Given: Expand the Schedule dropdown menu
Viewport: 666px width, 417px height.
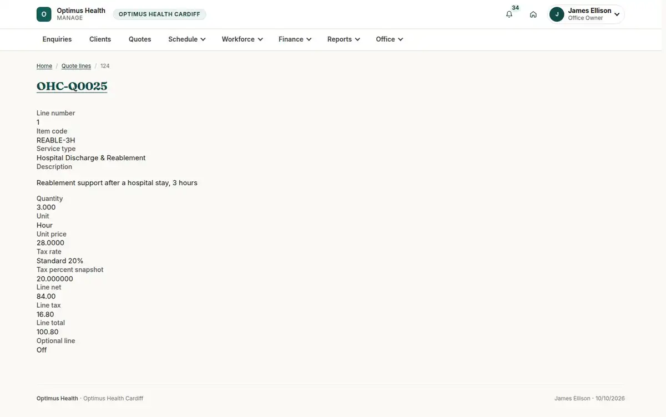Looking at the screenshot, I should pos(187,39).
